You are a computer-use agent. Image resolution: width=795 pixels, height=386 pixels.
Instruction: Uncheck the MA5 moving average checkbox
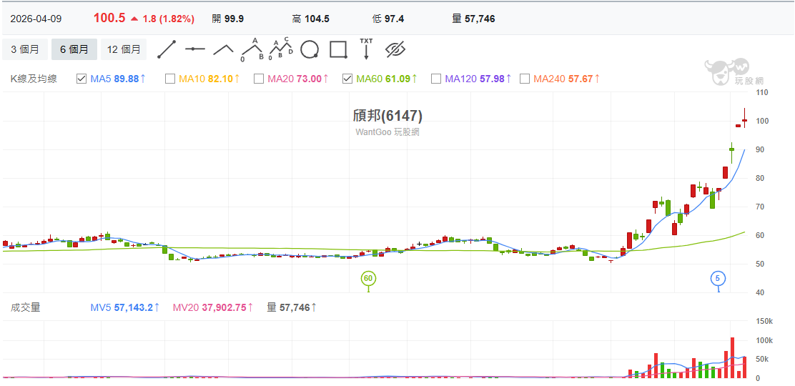point(82,79)
